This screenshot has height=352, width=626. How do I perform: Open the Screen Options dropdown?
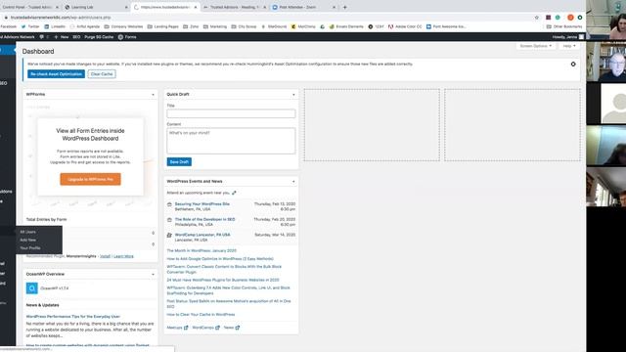(536, 46)
